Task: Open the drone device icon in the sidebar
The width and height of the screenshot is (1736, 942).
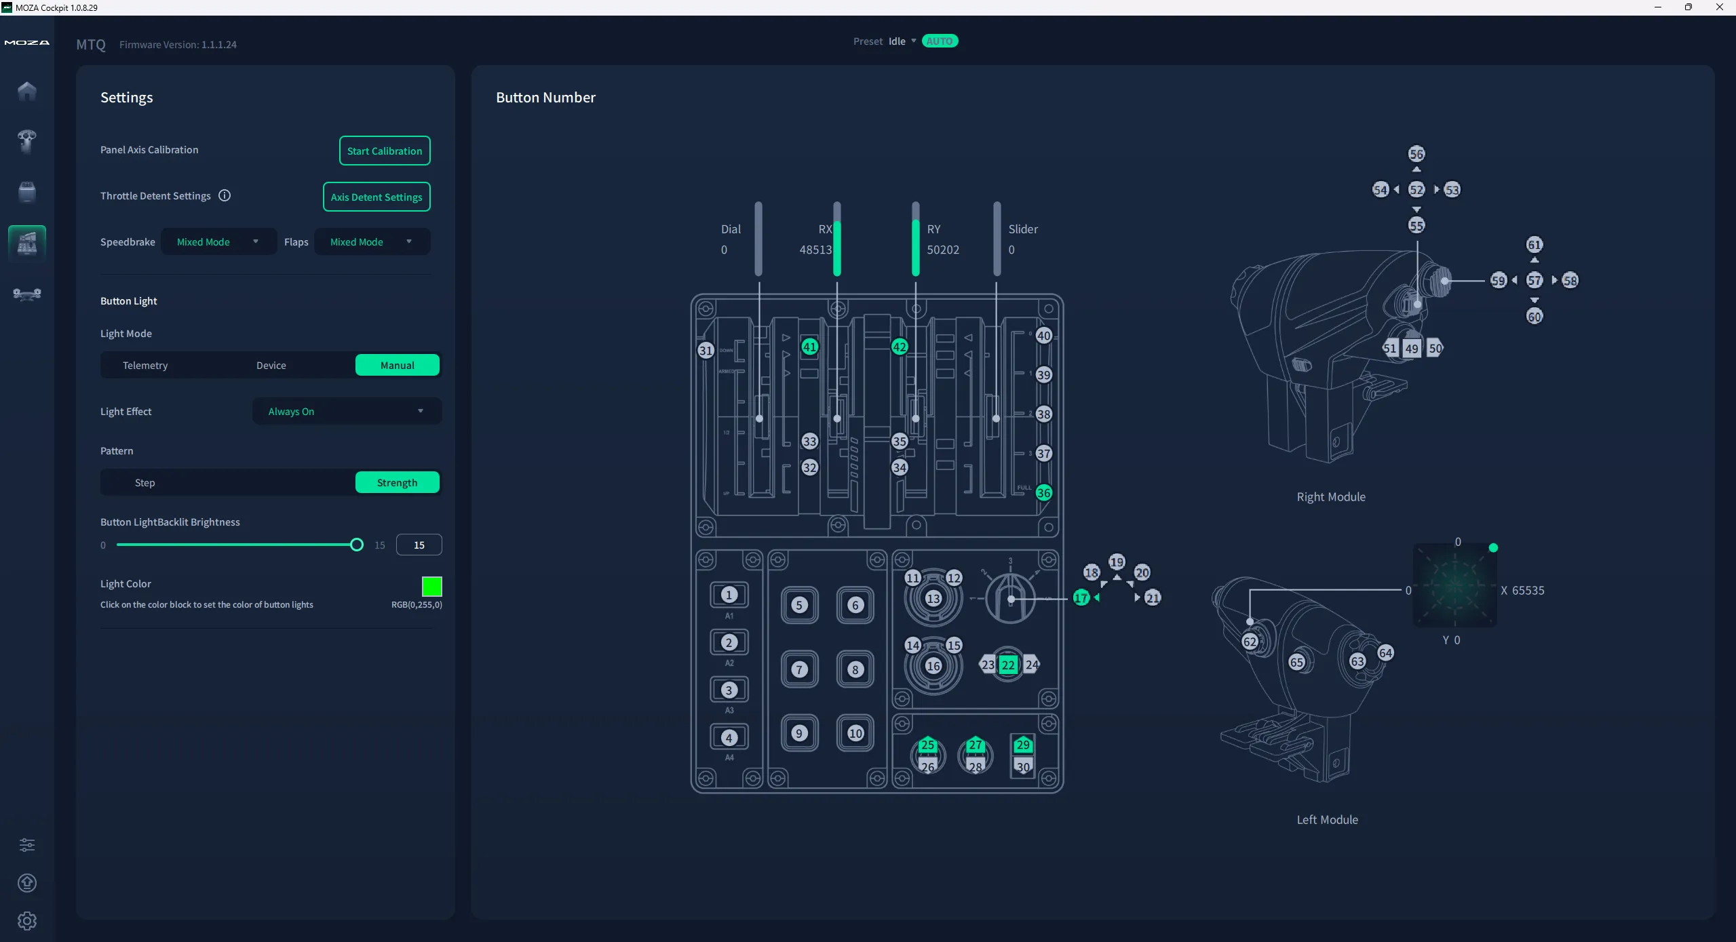Action: point(27,294)
